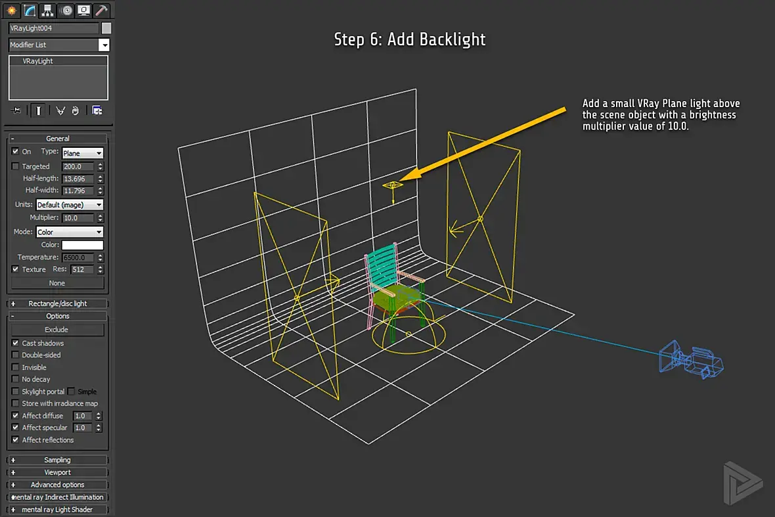Click the Half-width spinner arrows
The image size is (775, 517).
click(100, 191)
